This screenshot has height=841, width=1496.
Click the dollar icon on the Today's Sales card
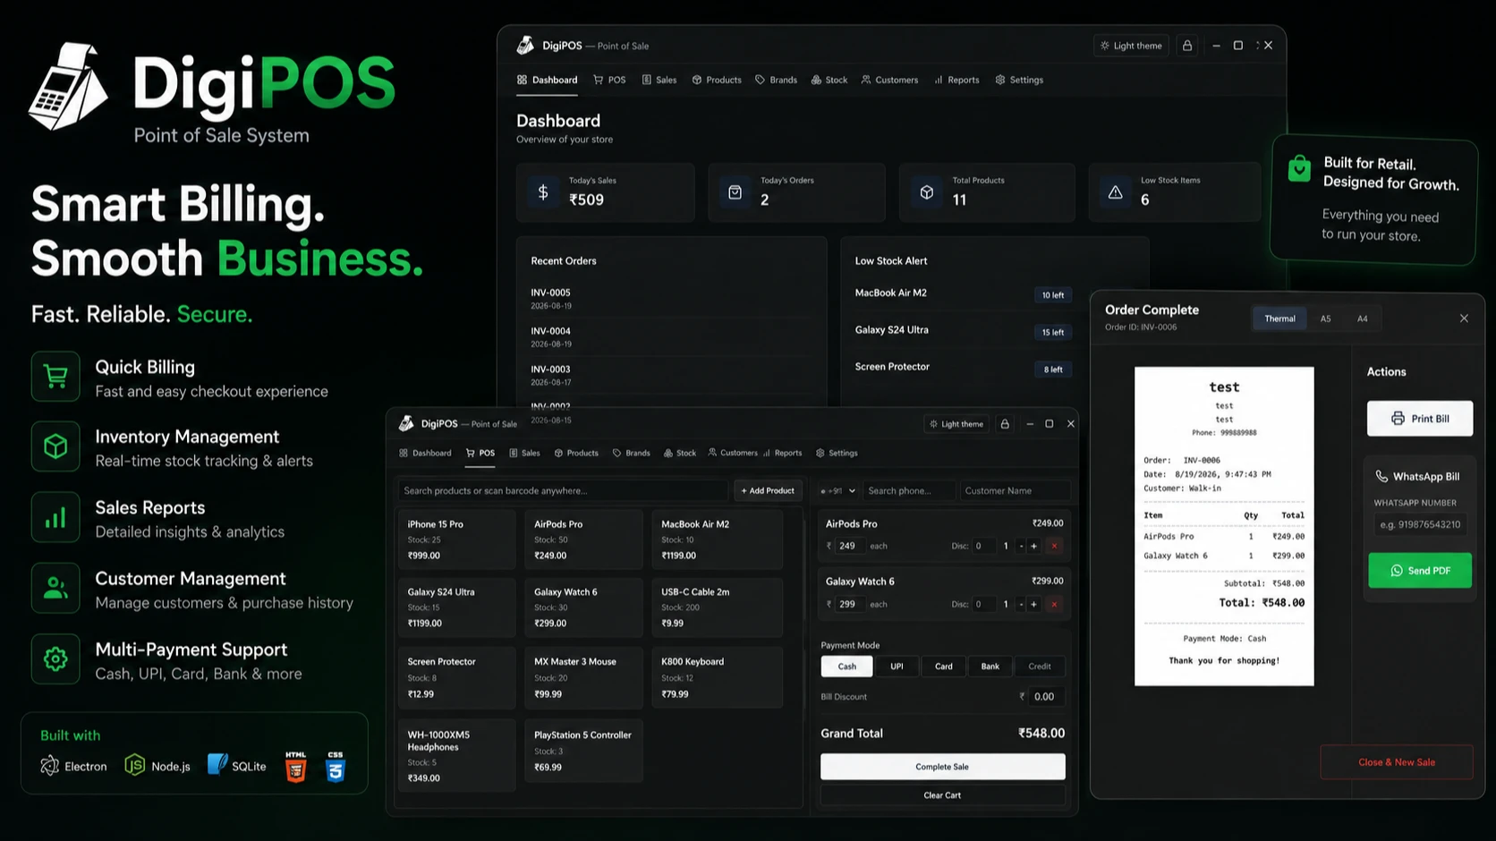pos(543,192)
